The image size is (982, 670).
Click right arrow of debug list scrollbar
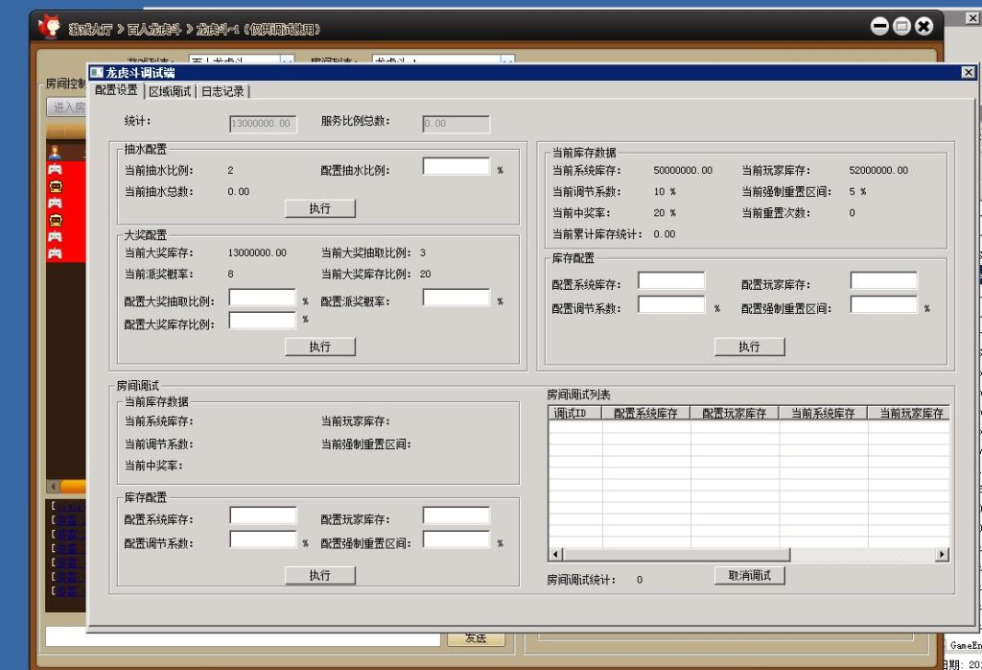(x=942, y=555)
